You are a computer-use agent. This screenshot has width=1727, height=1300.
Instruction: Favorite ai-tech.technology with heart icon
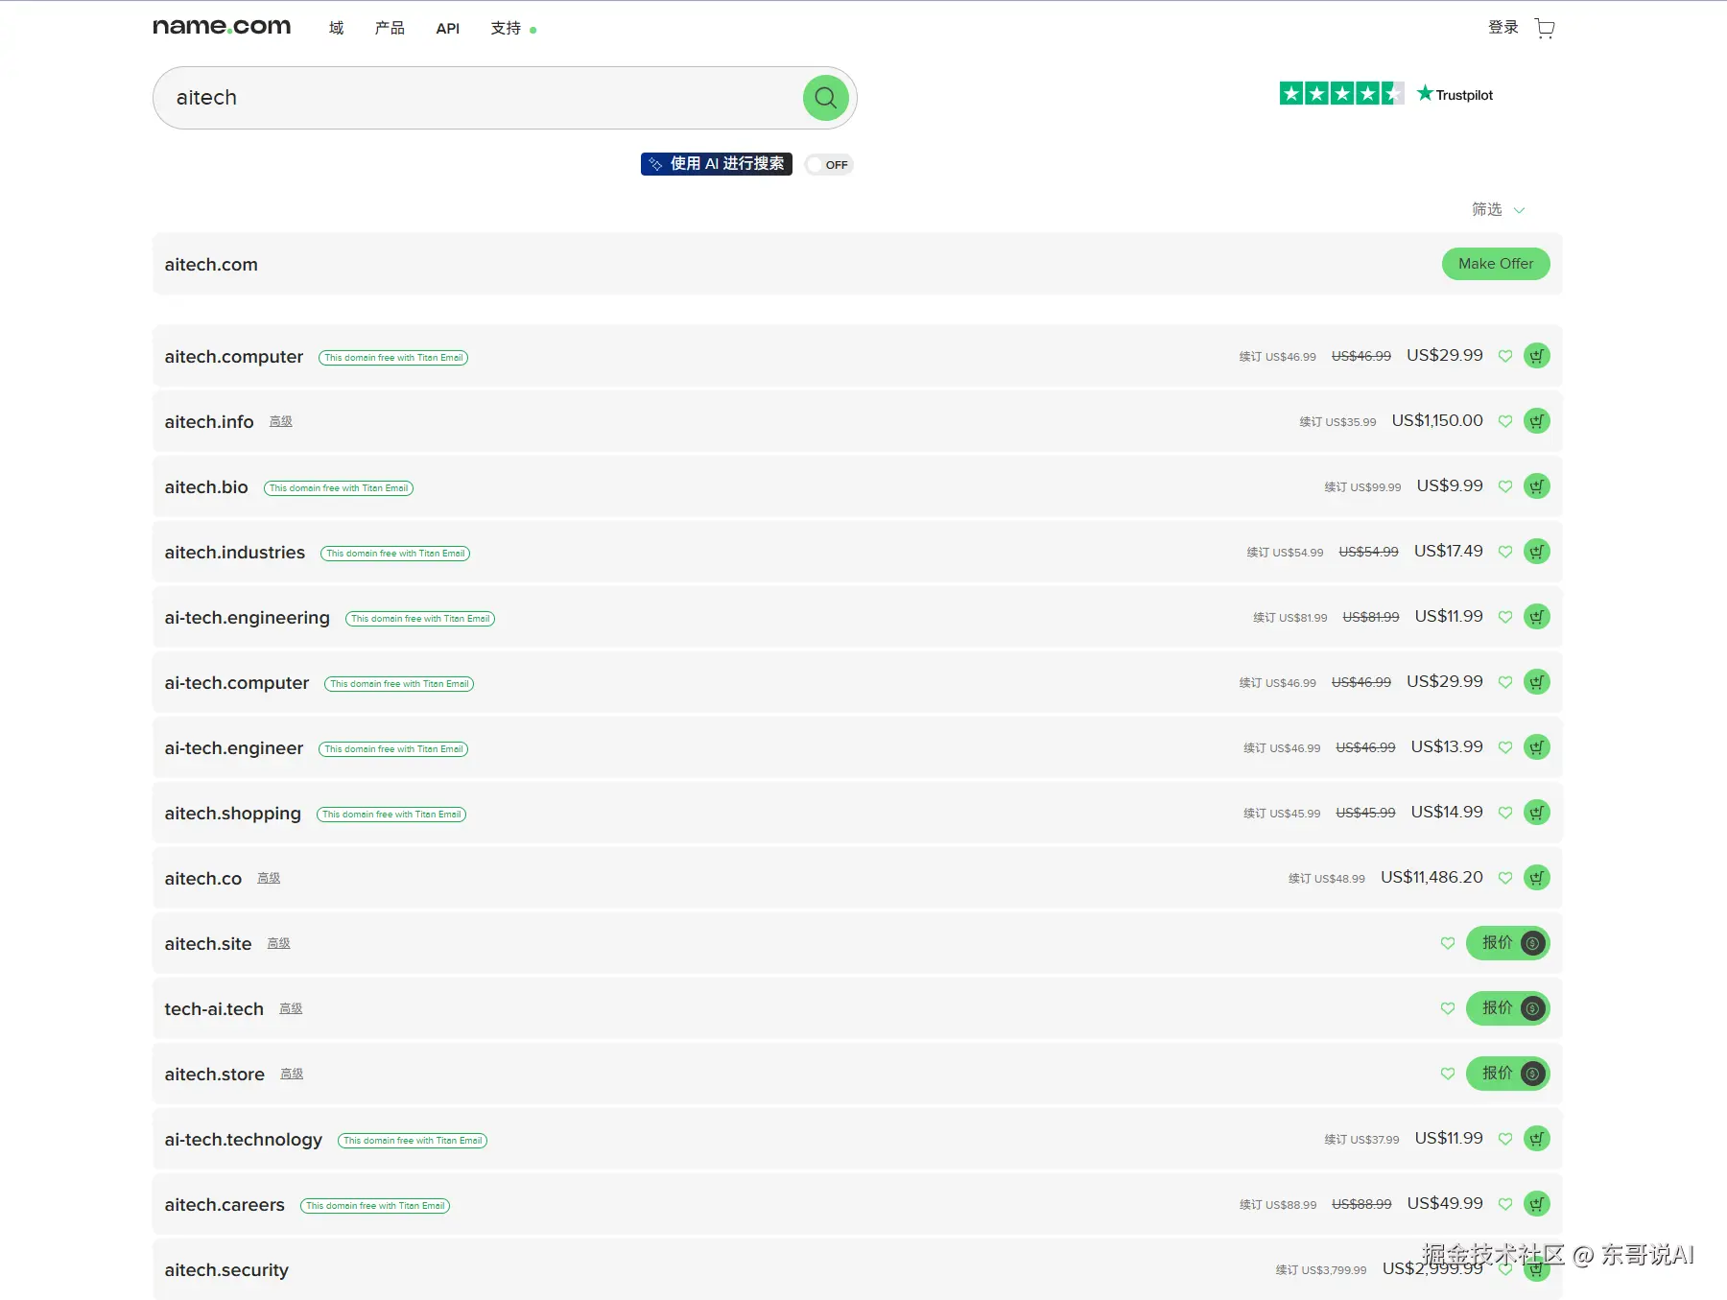coord(1505,1139)
